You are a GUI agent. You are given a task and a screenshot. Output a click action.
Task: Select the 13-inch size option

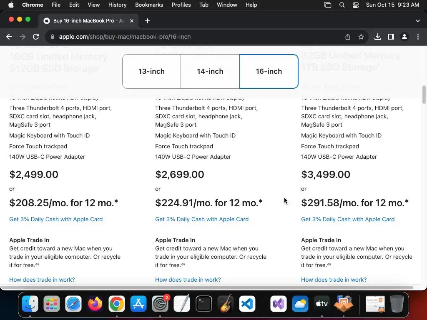click(151, 71)
